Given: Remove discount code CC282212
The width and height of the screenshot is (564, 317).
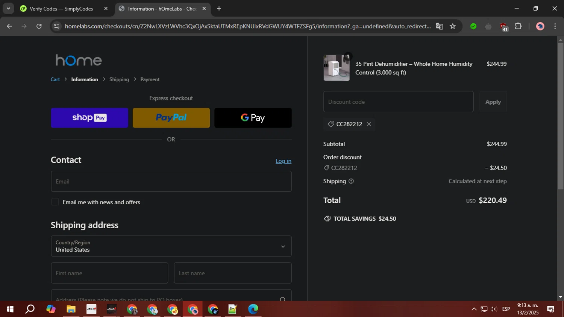Looking at the screenshot, I should coord(369,124).
